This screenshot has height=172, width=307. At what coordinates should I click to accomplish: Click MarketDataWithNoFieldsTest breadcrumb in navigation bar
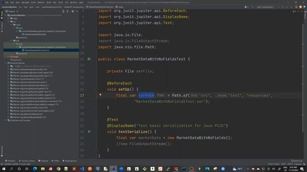tap(99, 7)
